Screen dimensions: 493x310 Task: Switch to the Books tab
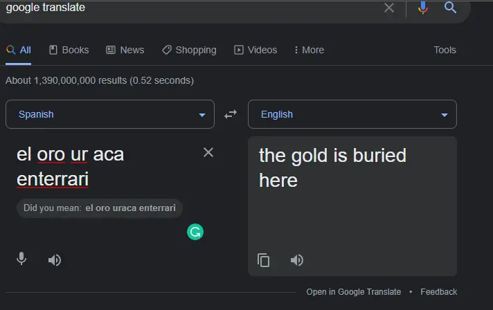69,50
